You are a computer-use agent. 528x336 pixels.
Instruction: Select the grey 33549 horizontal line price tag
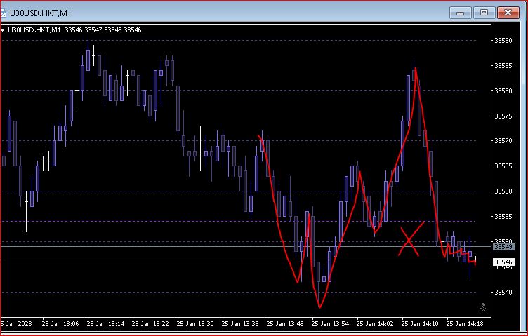[x=503, y=246]
